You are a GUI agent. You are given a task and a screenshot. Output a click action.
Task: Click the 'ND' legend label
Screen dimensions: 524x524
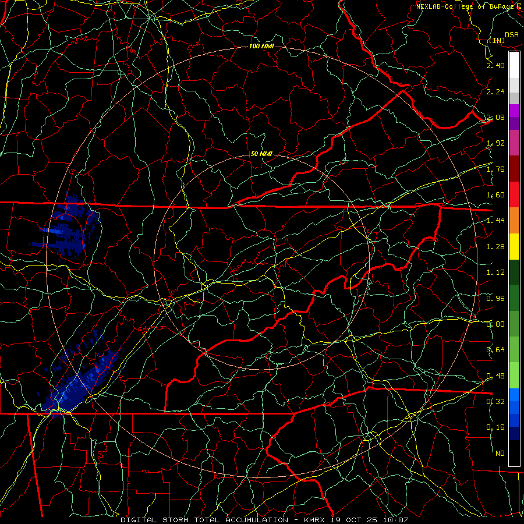[500, 454]
